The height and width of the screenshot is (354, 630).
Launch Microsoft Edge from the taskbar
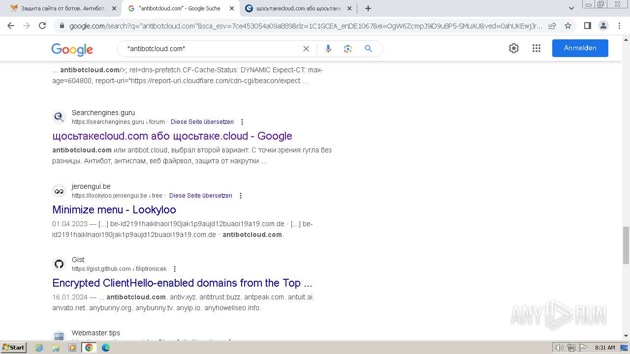click(x=105, y=348)
